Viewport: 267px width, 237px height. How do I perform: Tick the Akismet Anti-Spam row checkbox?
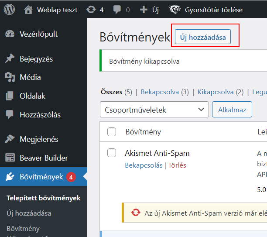pos(112,153)
